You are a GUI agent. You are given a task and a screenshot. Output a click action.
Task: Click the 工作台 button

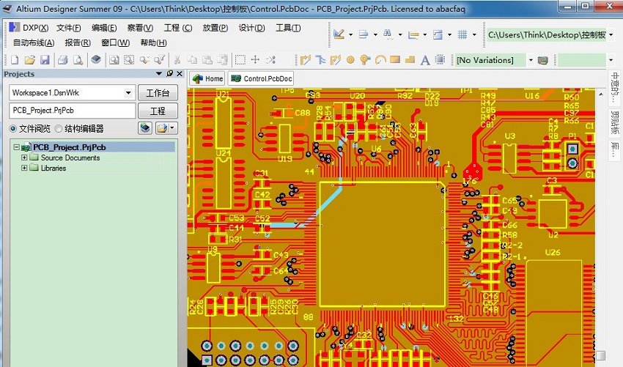point(158,93)
